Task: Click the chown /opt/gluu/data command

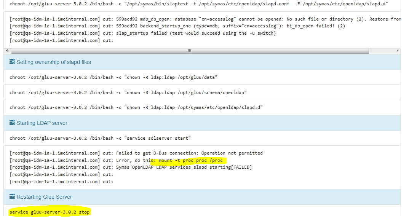Action: pos(113,77)
